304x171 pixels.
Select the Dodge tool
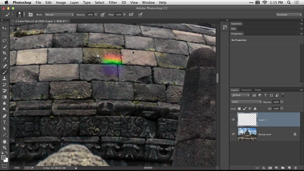tap(5, 109)
